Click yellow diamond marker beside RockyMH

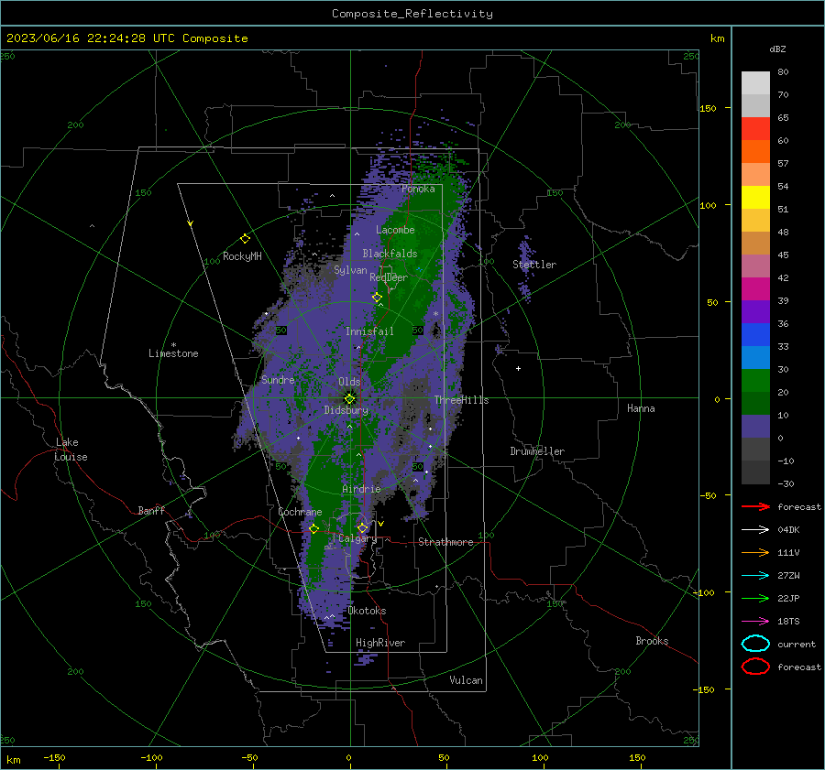(x=245, y=239)
